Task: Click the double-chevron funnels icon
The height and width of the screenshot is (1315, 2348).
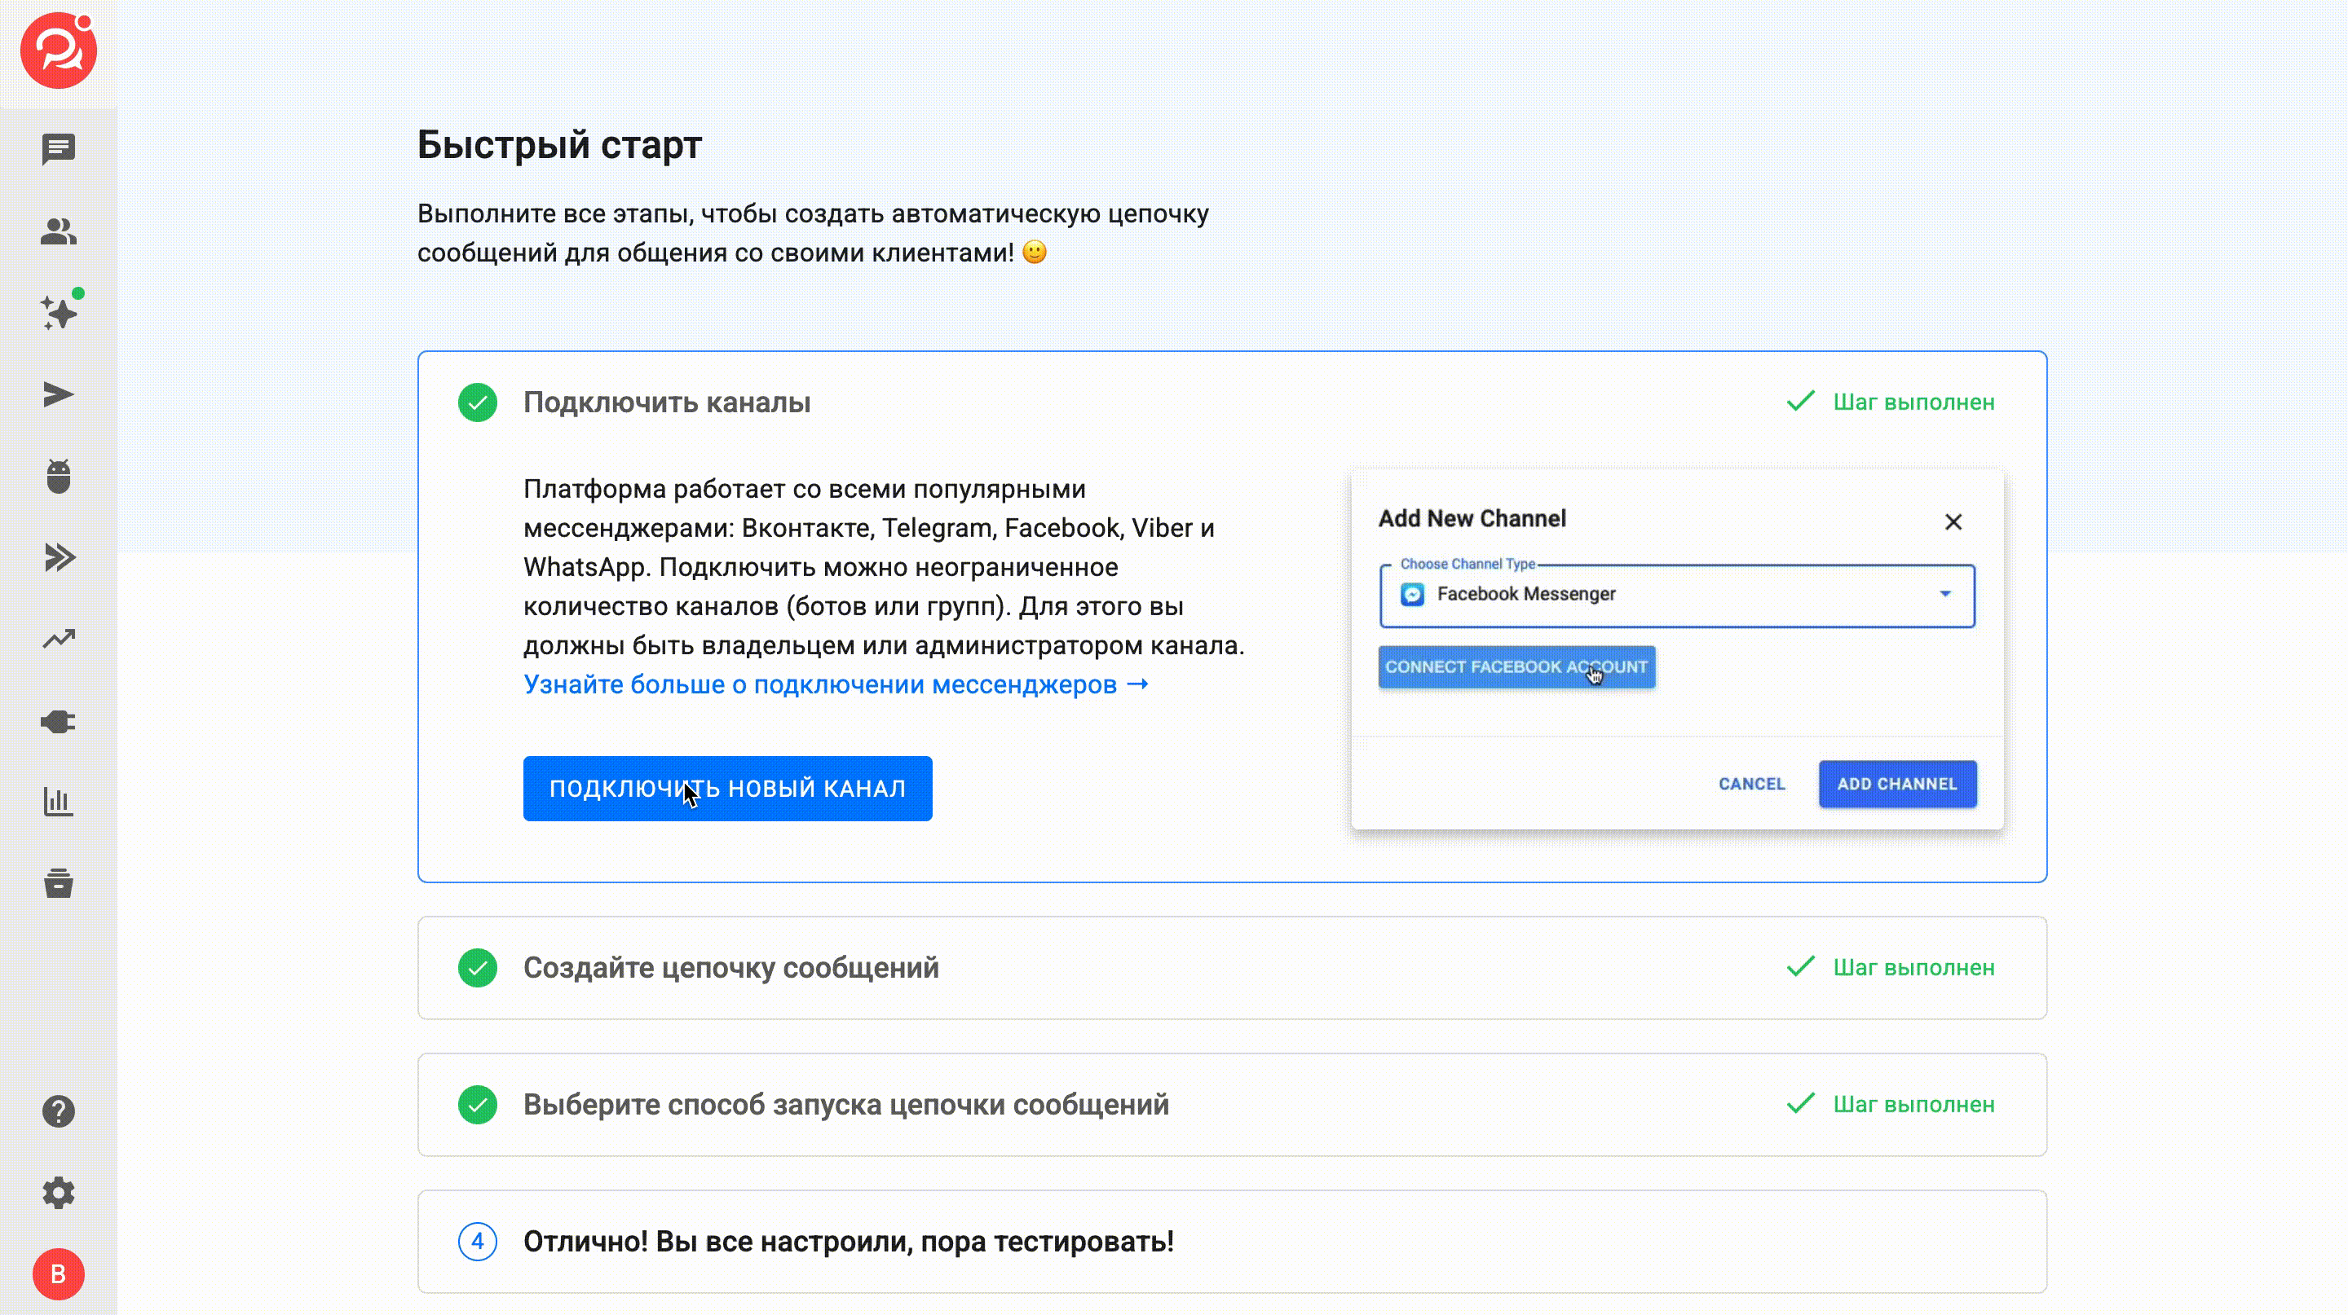Action: click(59, 557)
